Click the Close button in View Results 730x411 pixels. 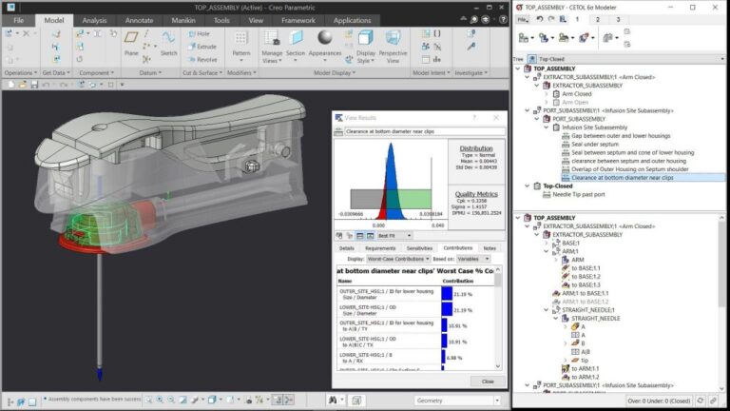point(488,382)
